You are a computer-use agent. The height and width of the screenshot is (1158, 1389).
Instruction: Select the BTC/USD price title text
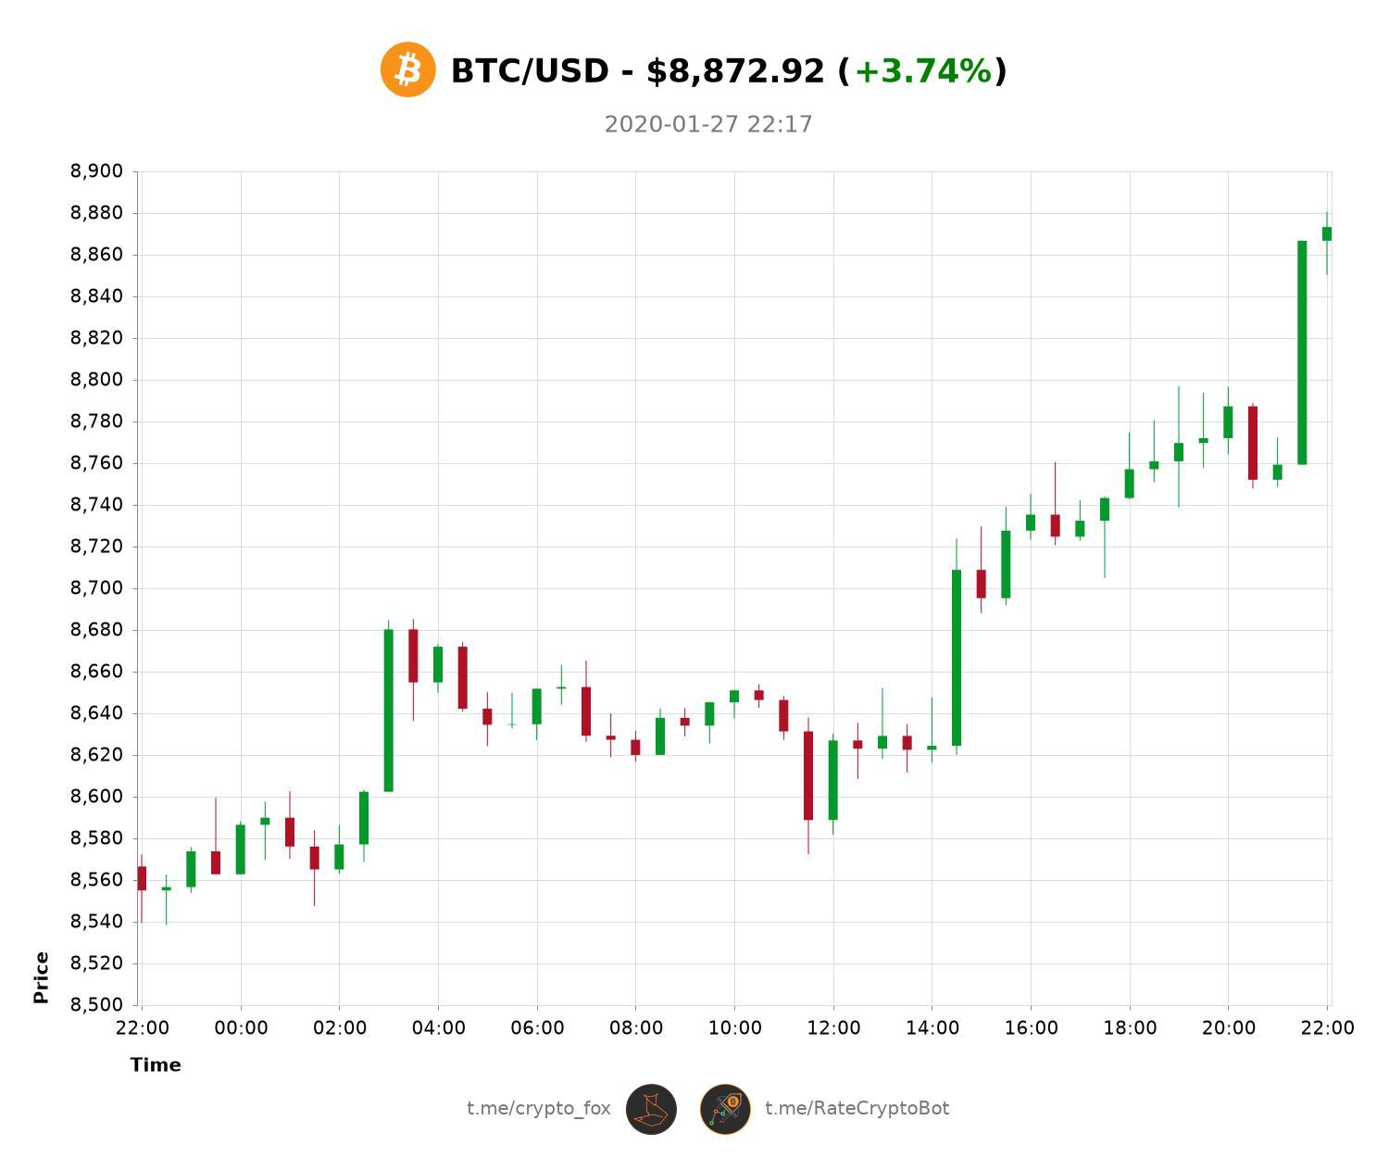(639, 71)
